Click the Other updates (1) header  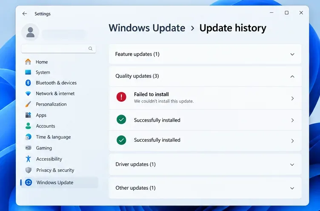[205, 188]
